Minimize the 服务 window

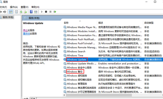point(146,2)
